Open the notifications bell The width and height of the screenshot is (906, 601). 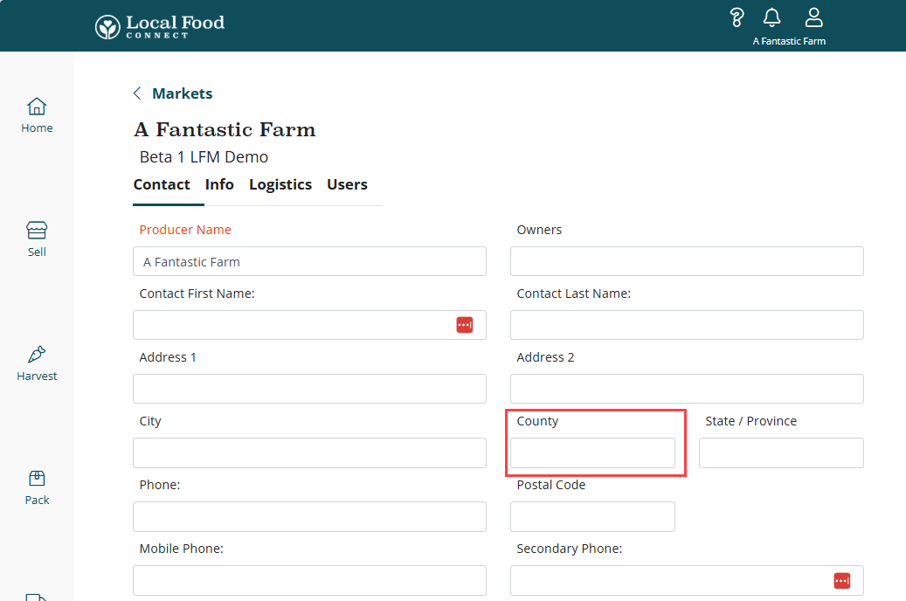[x=771, y=17]
